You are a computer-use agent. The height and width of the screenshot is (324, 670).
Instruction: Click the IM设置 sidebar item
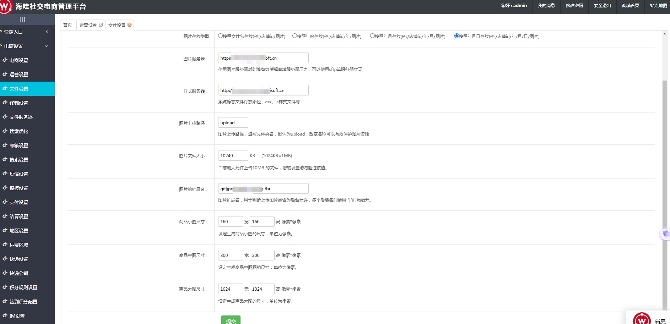point(17,315)
